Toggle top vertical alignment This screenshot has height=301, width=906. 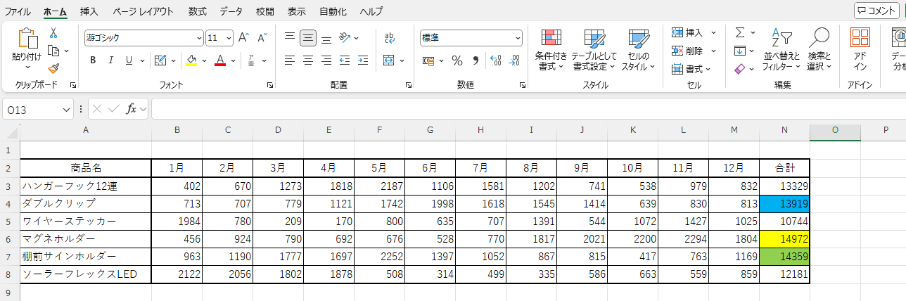click(x=290, y=37)
